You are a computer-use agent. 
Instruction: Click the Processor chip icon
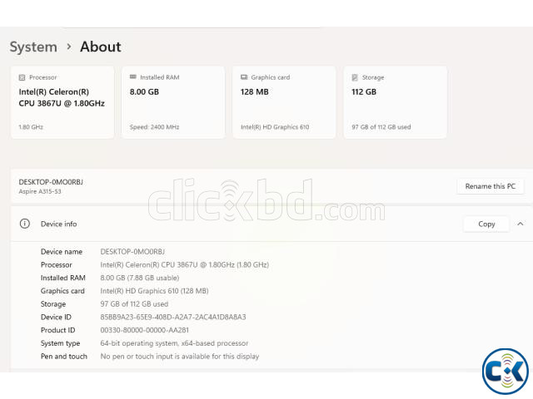click(x=22, y=77)
